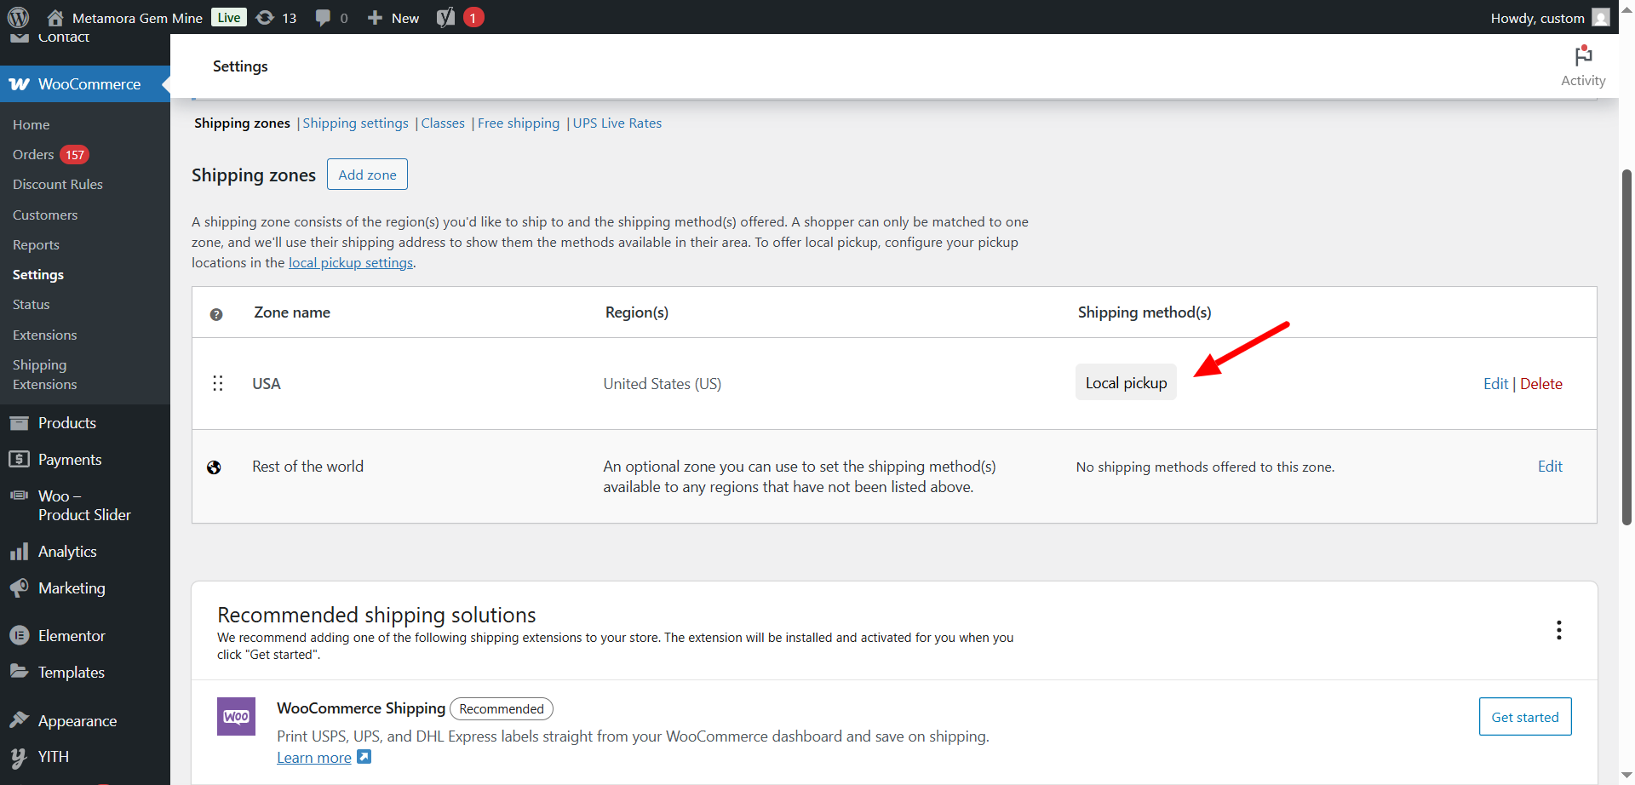Click the United States (US) region text
Image resolution: width=1635 pixels, height=785 pixels.
[663, 384]
